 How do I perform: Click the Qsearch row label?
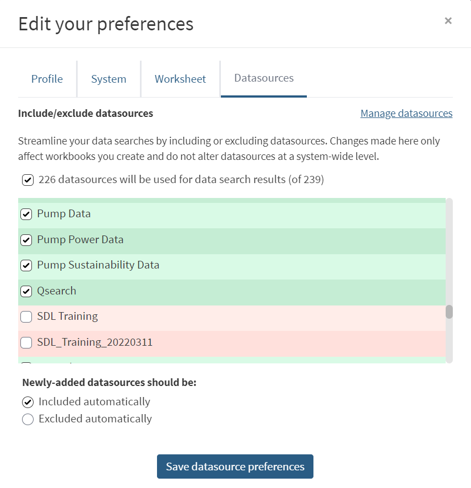coord(57,291)
